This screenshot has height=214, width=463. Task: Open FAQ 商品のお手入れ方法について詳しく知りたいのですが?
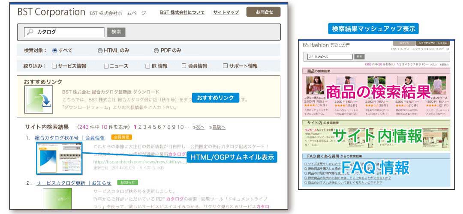click(343, 183)
